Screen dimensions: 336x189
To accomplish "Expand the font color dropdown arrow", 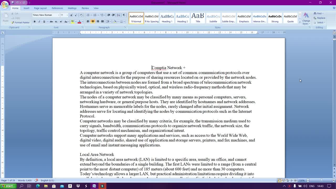I will tap(82, 22).
